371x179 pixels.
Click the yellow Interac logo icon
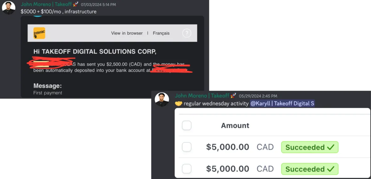39,33
